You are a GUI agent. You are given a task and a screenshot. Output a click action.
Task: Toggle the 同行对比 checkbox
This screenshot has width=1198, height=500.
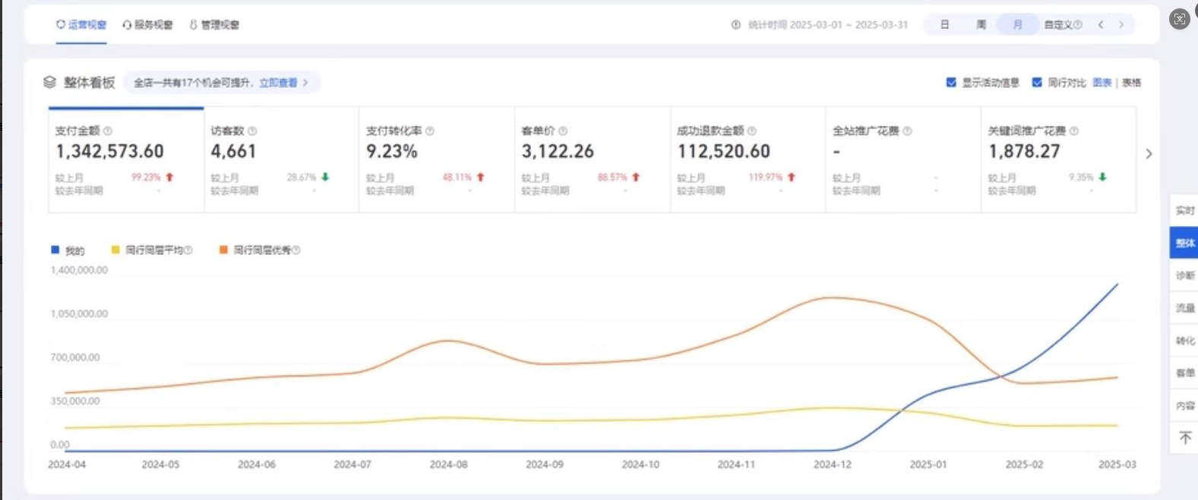(x=1037, y=83)
